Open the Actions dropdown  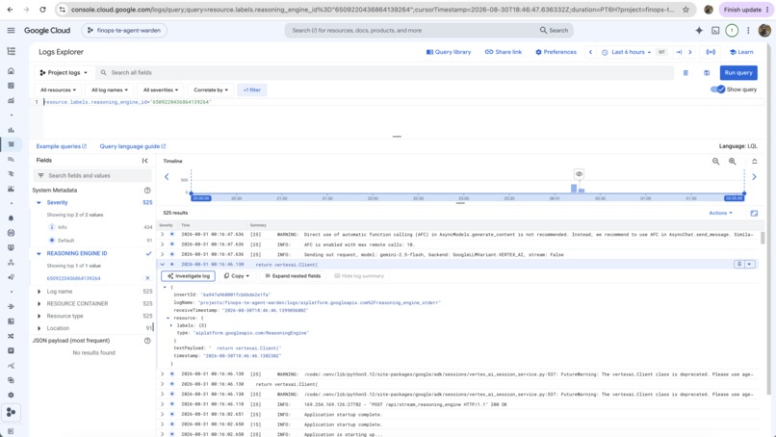point(720,213)
